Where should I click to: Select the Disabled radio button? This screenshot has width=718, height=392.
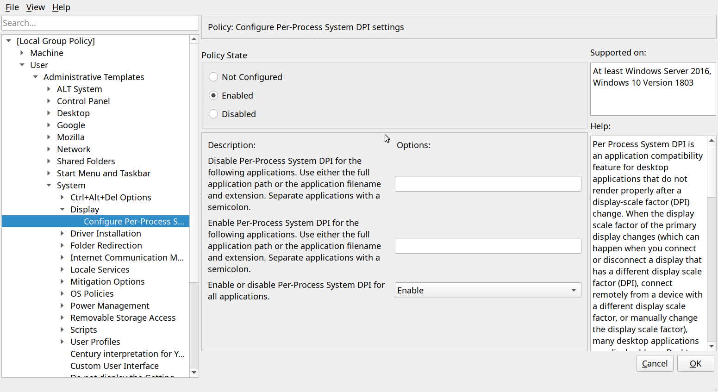[x=213, y=114]
